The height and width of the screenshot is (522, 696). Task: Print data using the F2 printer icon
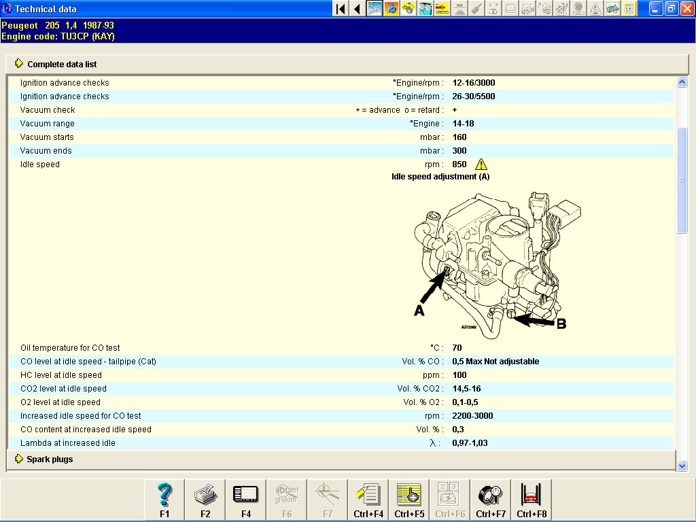tap(205, 500)
